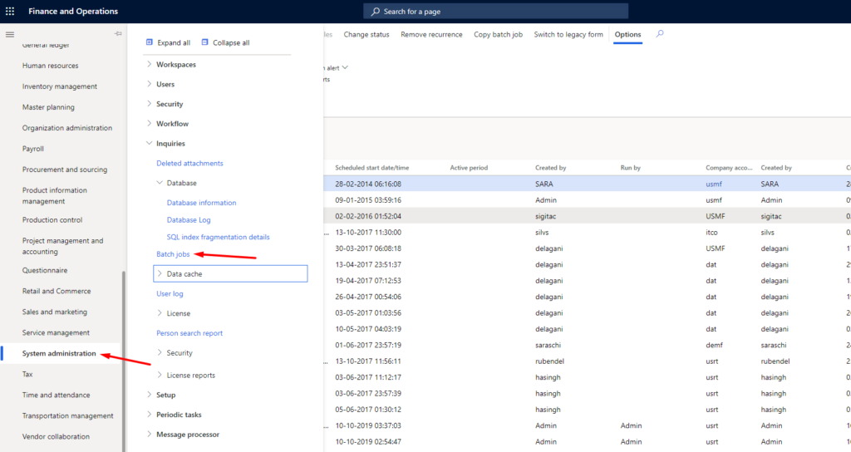Select Organization administration module
This screenshot has width=851, height=452.
67,128
